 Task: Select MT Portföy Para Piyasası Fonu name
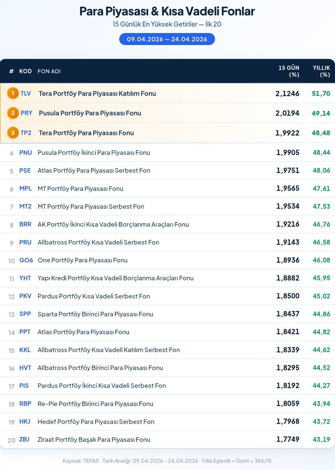click(x=81, y=189)
